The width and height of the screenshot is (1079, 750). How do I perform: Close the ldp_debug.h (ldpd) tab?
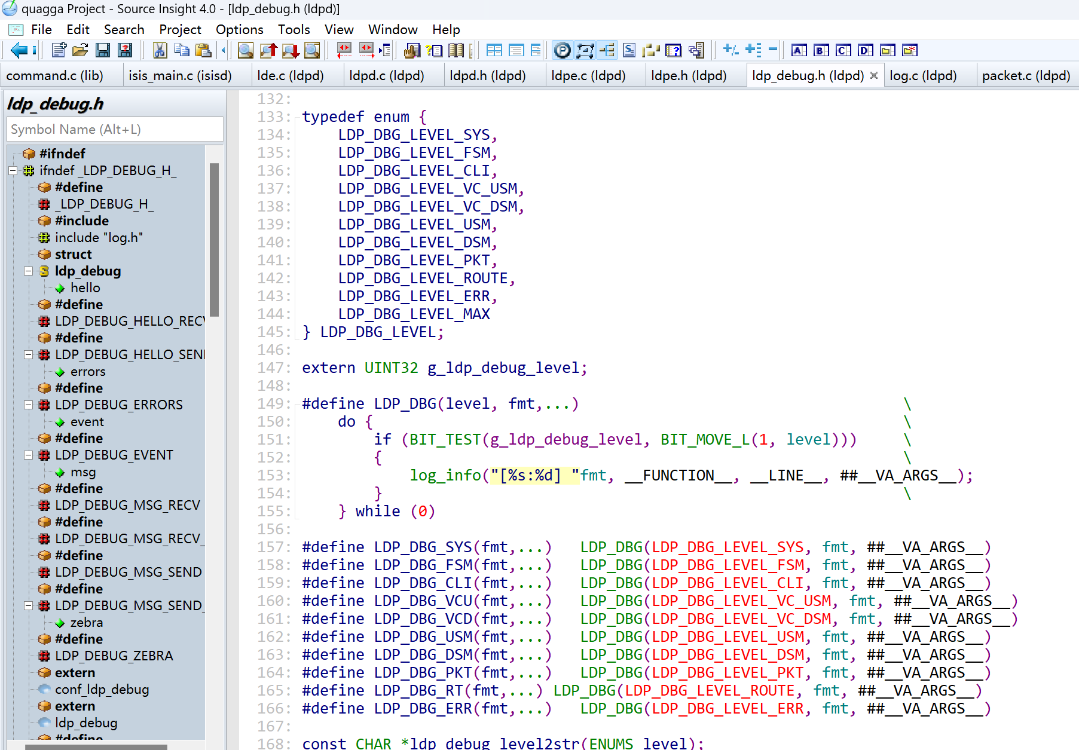(x=874, y=75)
